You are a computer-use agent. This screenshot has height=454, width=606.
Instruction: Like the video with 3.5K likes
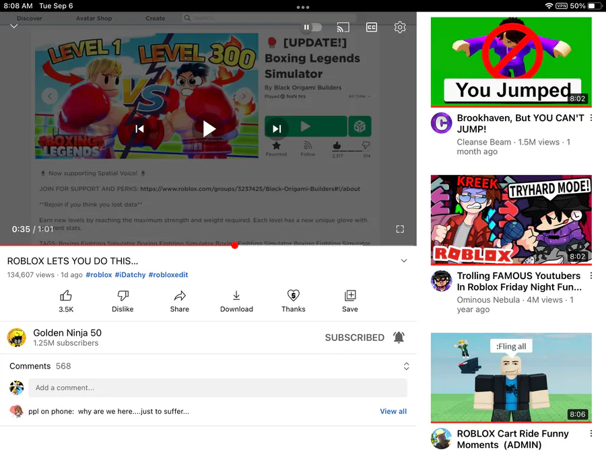coord(66,301)
